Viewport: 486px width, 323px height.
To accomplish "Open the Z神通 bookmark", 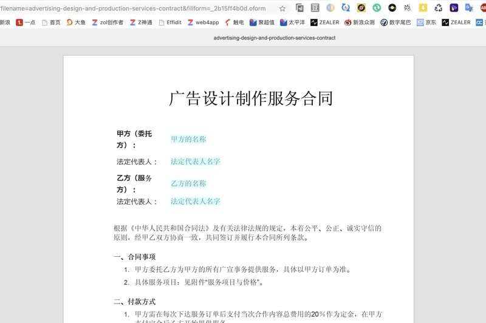I will [141, 22].
